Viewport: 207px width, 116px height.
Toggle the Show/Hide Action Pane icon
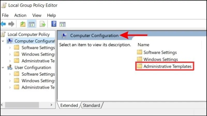(x=62, y=24)
